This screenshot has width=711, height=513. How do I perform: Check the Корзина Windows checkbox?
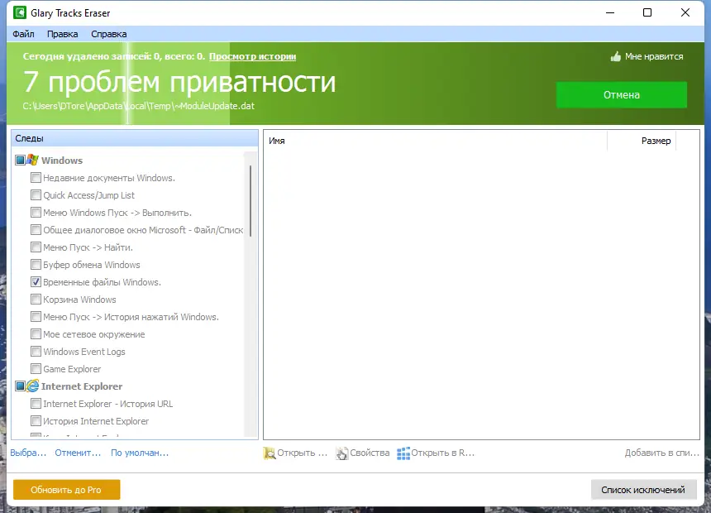(x=36, y=300)
